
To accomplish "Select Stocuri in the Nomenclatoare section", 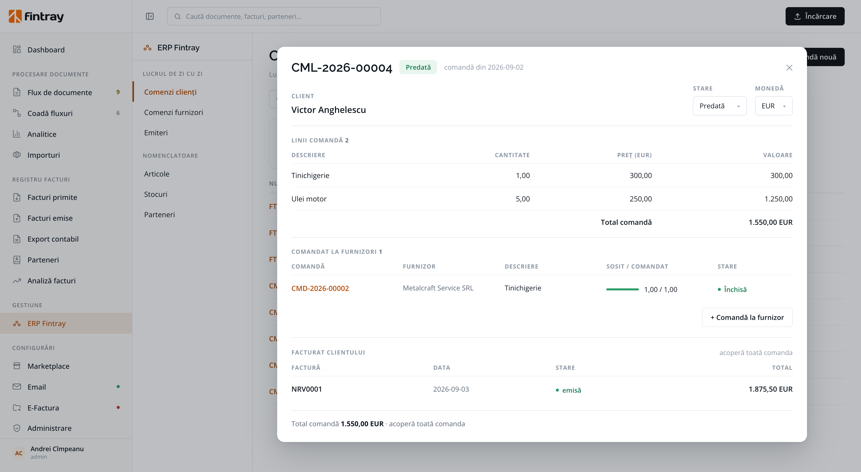I will click(156, 194).
